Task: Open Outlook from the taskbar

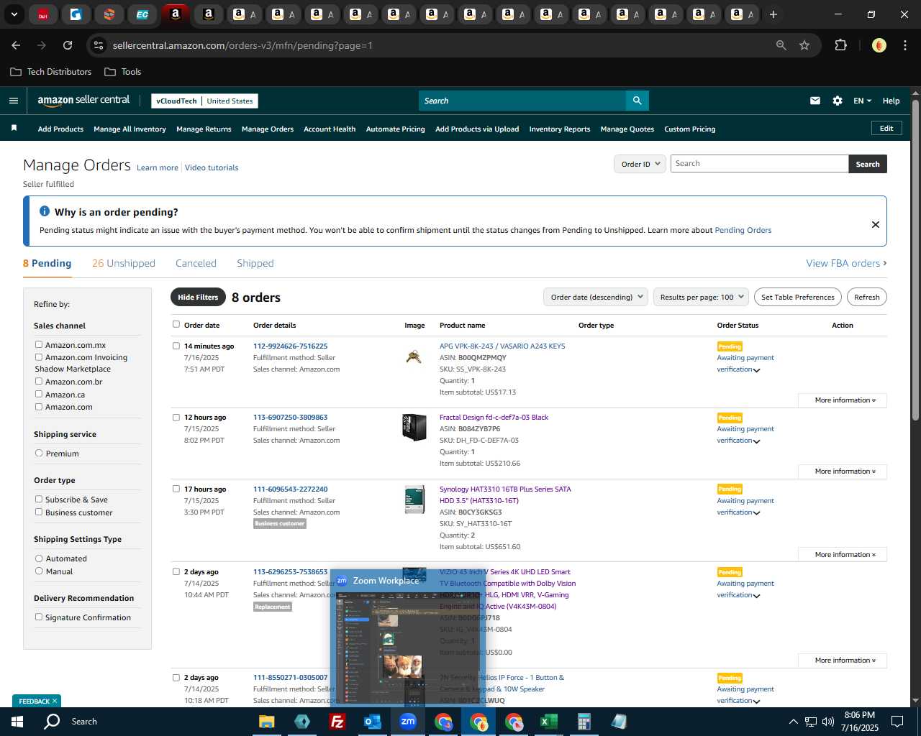Action: pyautogui.click(x=372, y=722)
